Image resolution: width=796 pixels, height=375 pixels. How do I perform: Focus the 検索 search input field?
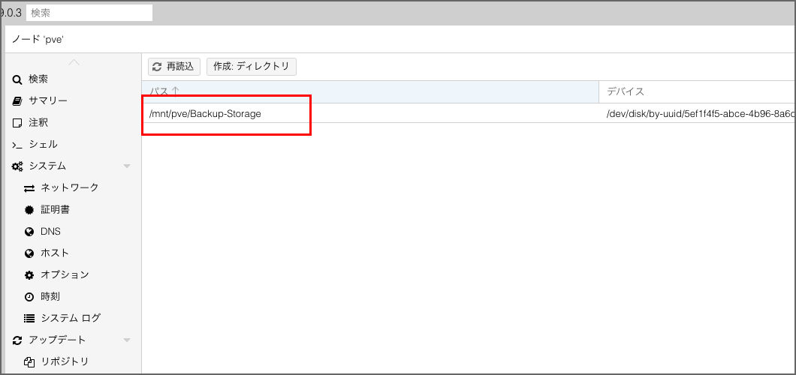[89, 13]
